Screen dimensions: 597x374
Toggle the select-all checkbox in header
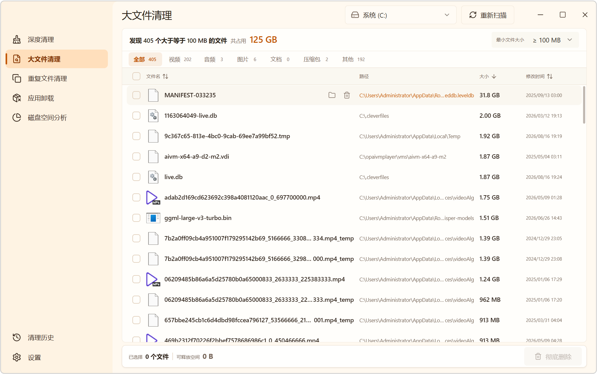136,76
